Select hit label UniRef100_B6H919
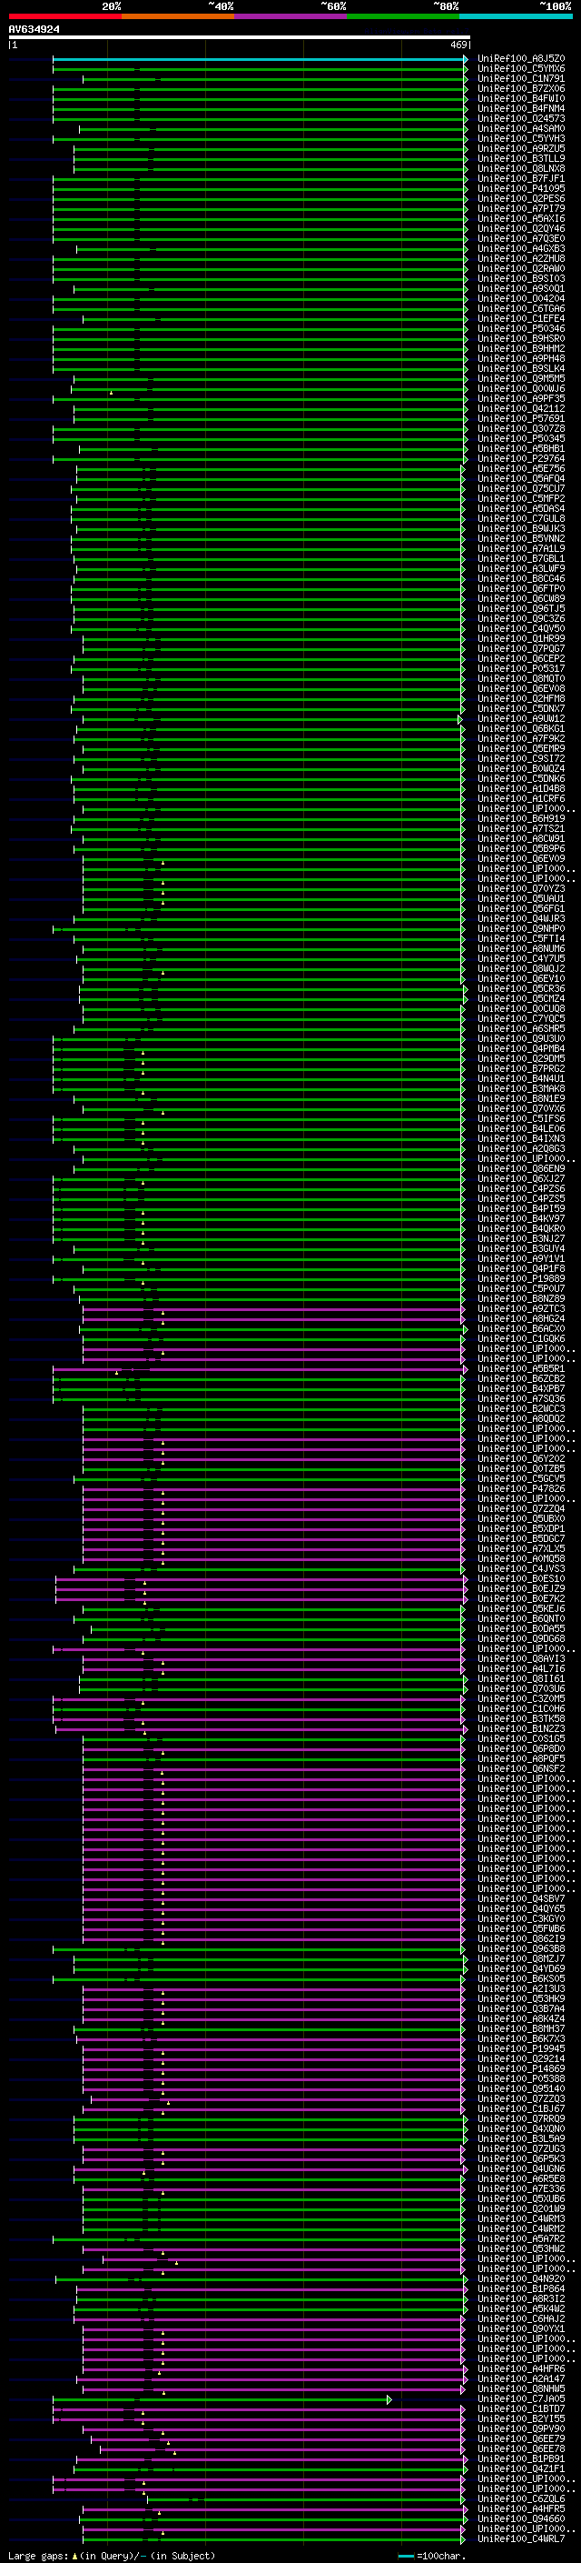The image size is (581, 2563). 520,818
